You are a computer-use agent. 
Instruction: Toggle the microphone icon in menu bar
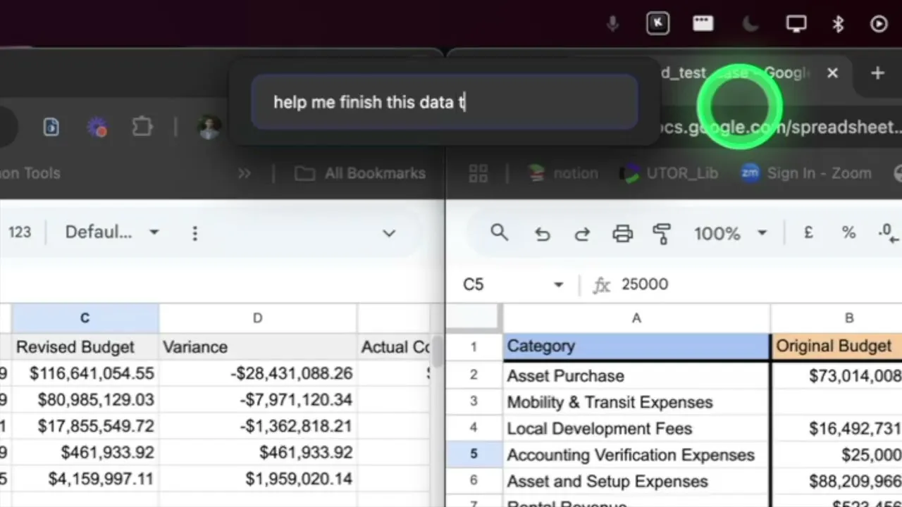click(x=613, y=24)
